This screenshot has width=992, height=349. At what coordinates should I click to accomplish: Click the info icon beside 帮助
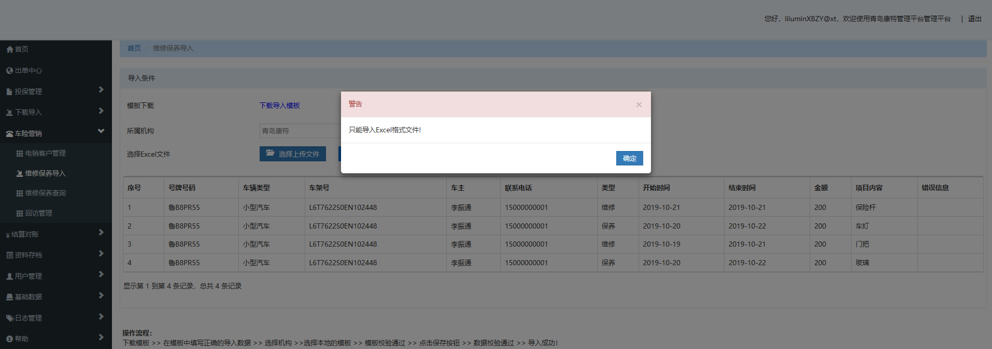coord(9,339)
